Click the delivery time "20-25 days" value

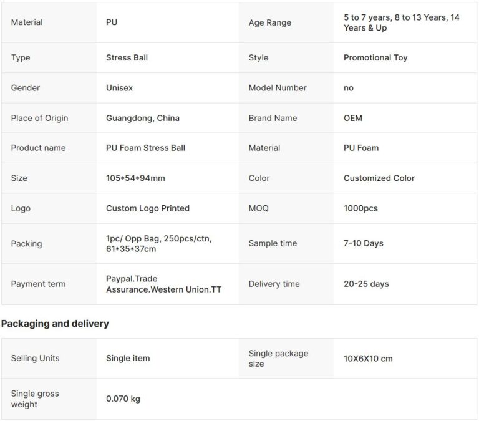(366, 284)
